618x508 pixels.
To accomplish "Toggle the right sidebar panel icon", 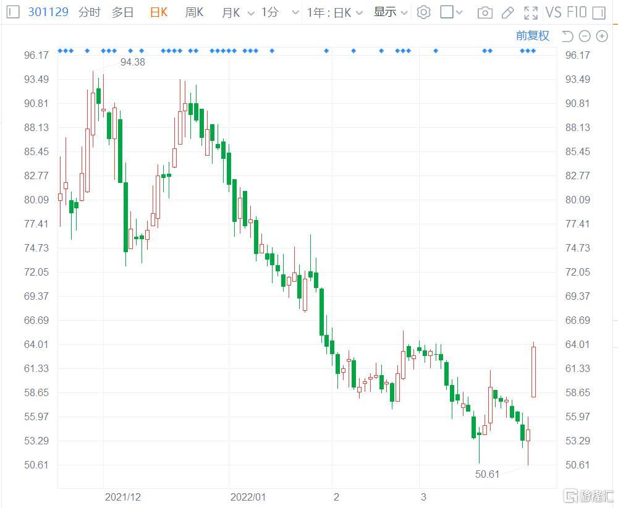I will pos(599,13).
